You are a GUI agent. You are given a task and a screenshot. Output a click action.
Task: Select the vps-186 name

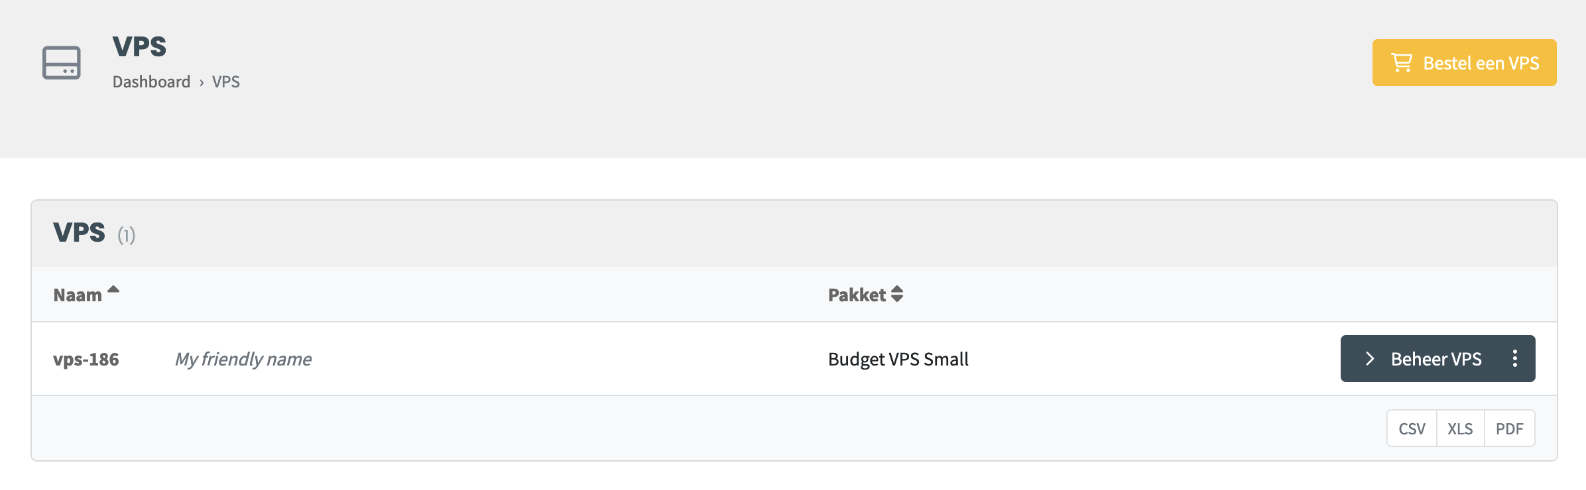tap(86, 359)
